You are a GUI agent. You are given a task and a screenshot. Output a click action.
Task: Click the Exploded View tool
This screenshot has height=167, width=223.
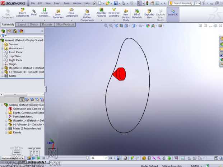point(149,14)
